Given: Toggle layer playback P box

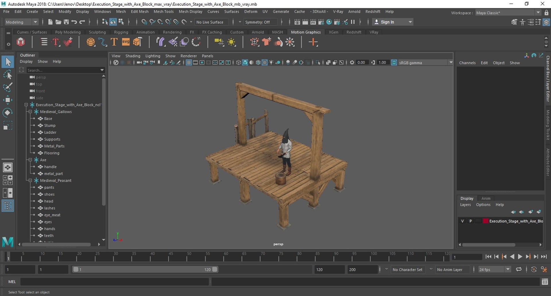Looking at the screenshot, I should click(x=470, y=221).
